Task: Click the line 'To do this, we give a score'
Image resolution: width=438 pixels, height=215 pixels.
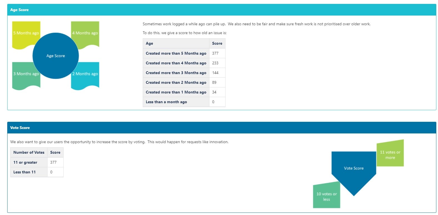Action: (184, 33)
